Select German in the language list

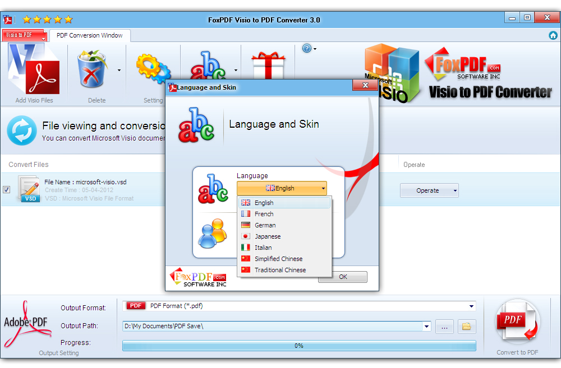[284, 225]
